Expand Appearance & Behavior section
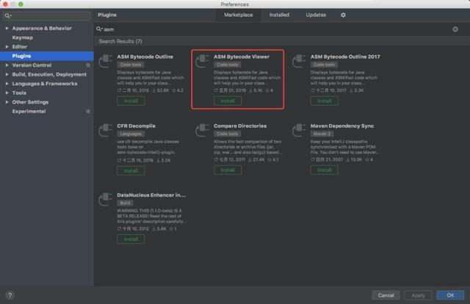Image resolution: width=470 pixels, height=304 pixels. tap(7, 28)
